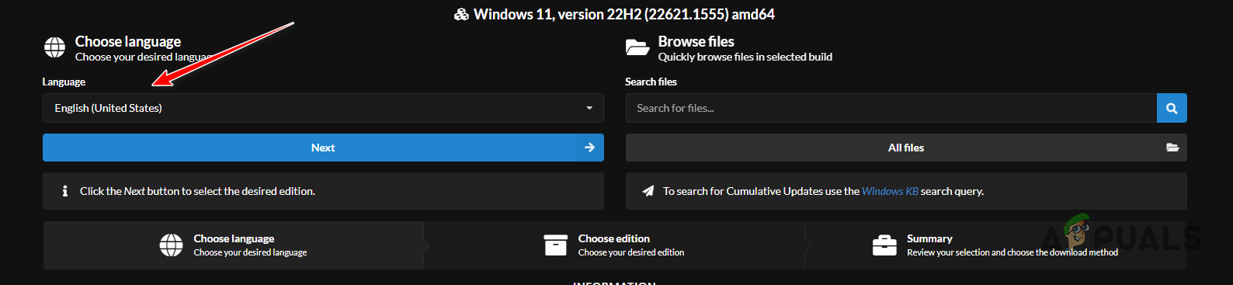Click the All files button
The width and height of the screenshot is (1233, 285).
906,148
